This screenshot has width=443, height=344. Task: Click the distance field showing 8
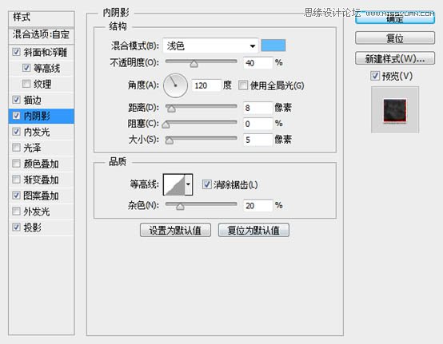[x=258, y=108]
